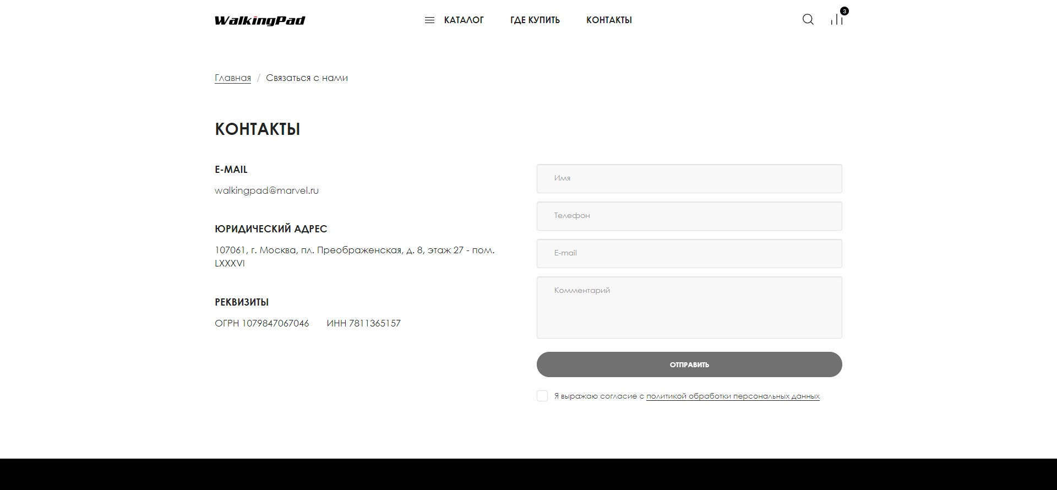Go to Где купить page
This screenshot has height=490, width=1057.
point(535,20)
